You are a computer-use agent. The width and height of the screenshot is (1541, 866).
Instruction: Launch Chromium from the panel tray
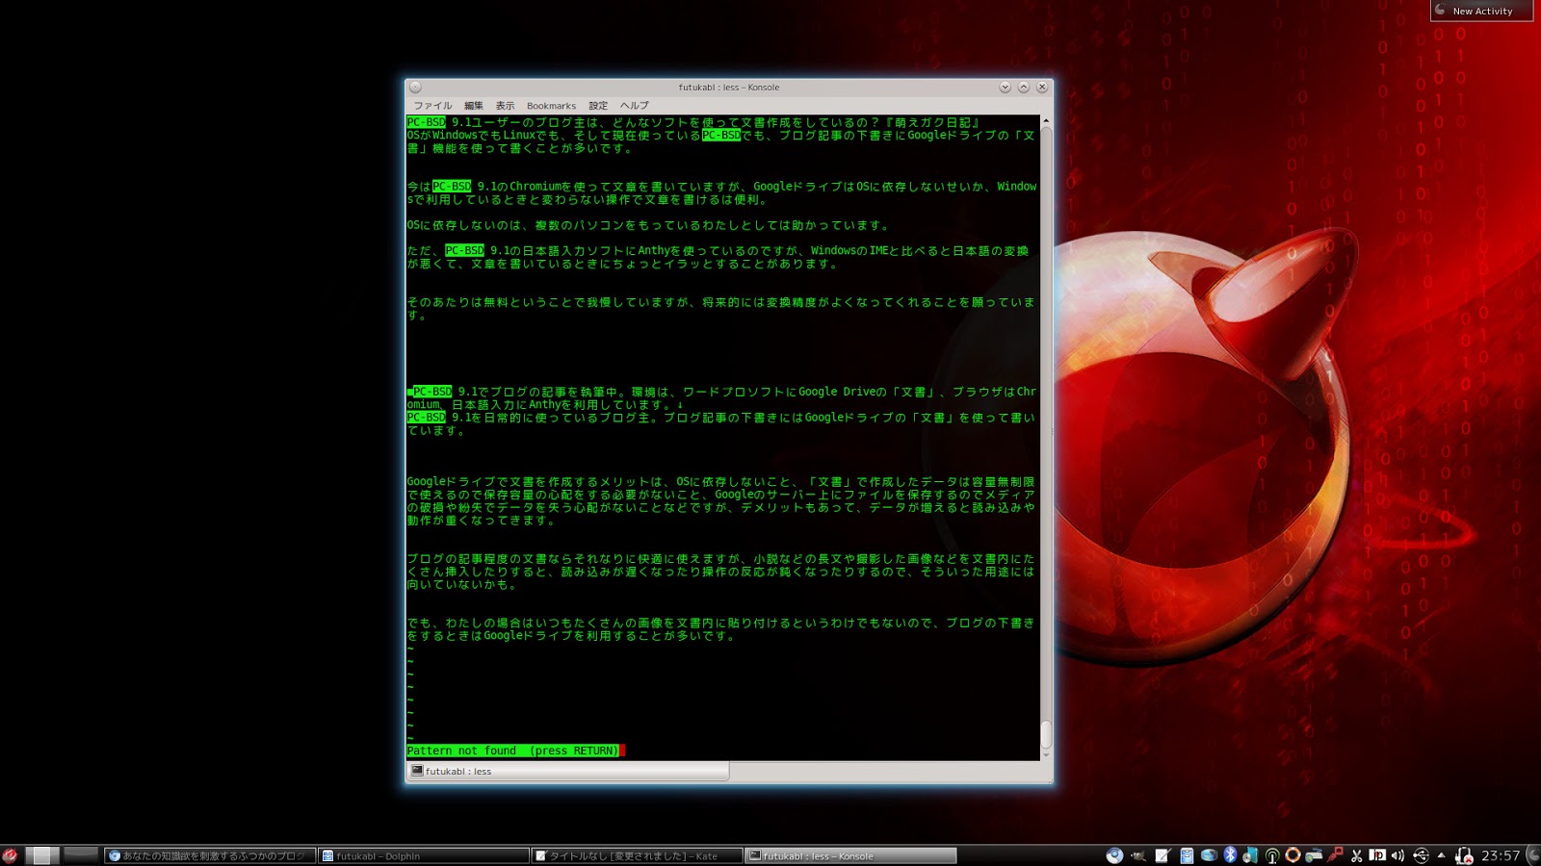pos(1114,855)
